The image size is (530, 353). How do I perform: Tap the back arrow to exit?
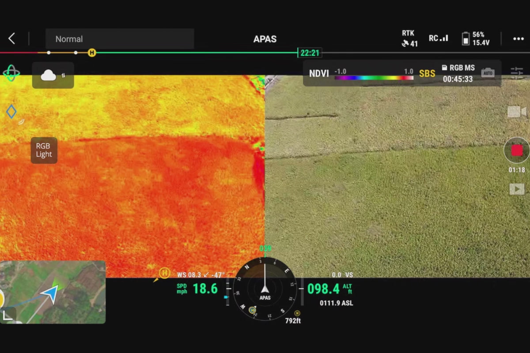click(12, 39)
